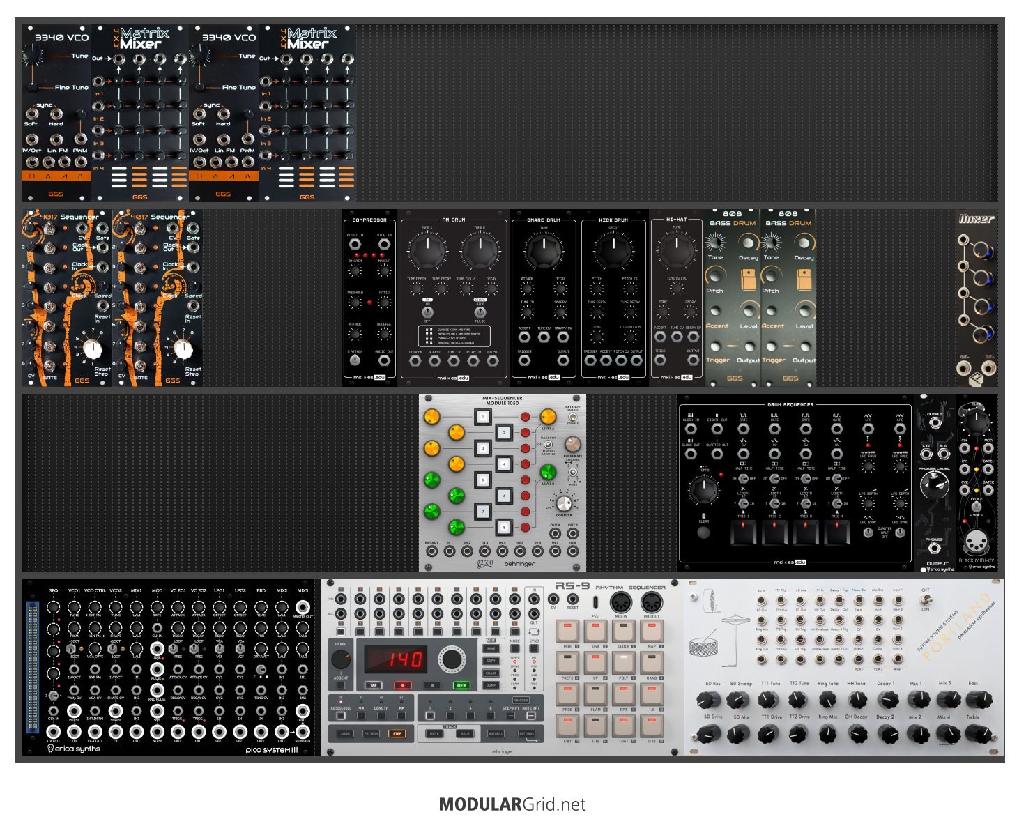Click the CLEAR button on the Drum Sequencer
This screenshot has width=1026, height=819.
[x=704, y=533]
